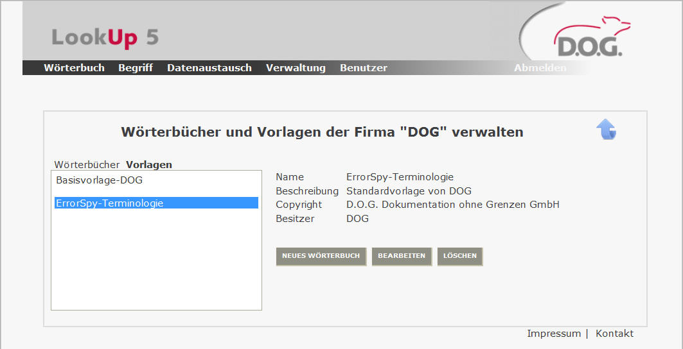Image resolution: width=683 pixels, height=349 pixels.
Task: Switch to the Vorlagen tab
Action: coord(149,165)
